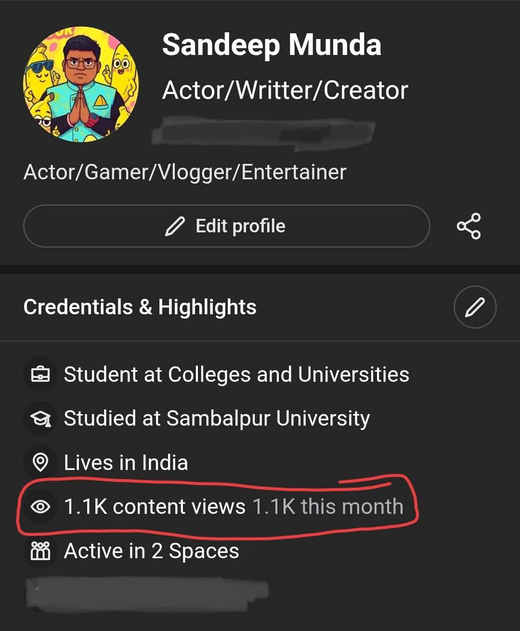
Task: Click the 1.1K this month text
Action: 328,507
